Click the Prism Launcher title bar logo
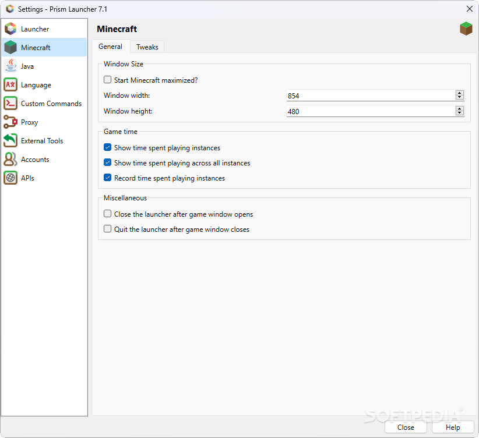This screenshot has width=479, height=438. coord(10,9)
